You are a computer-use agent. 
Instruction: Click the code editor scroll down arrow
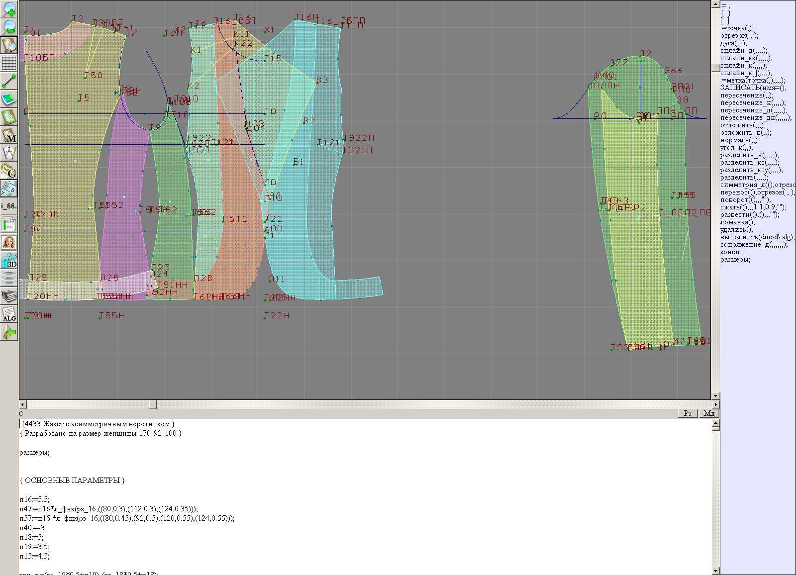coord(715,571)
